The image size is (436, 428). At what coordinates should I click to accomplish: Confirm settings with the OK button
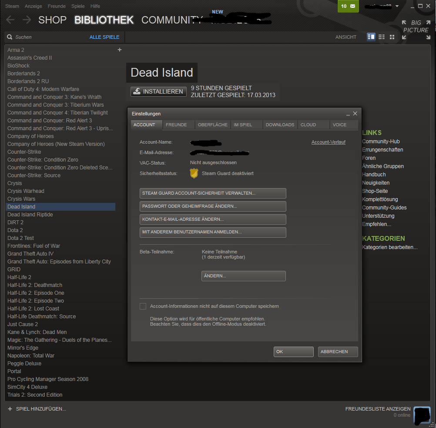(294, 352)
